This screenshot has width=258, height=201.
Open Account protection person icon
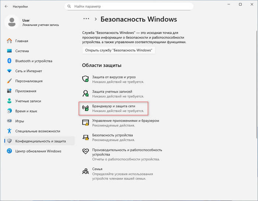[86, 93]
